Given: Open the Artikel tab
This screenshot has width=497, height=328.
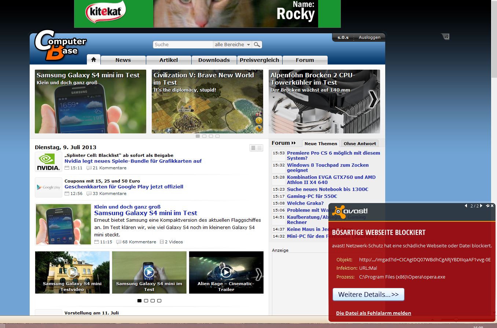Looking at the screenshot, I should (169, 60).
